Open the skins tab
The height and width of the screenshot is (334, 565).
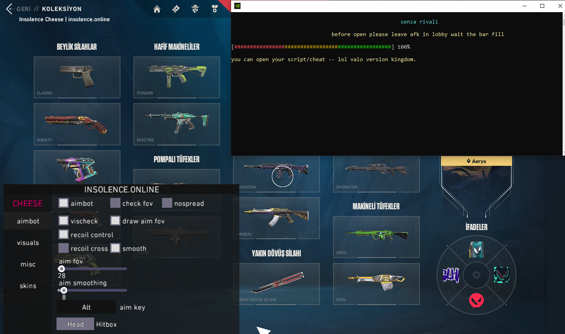28,286
